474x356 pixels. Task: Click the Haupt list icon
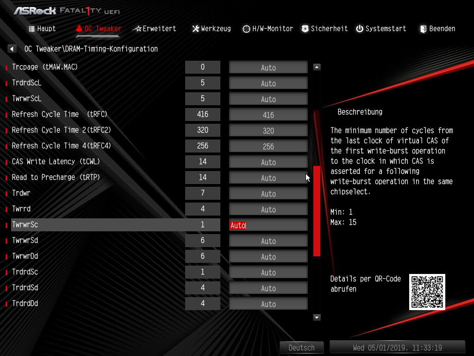(31, 29)
